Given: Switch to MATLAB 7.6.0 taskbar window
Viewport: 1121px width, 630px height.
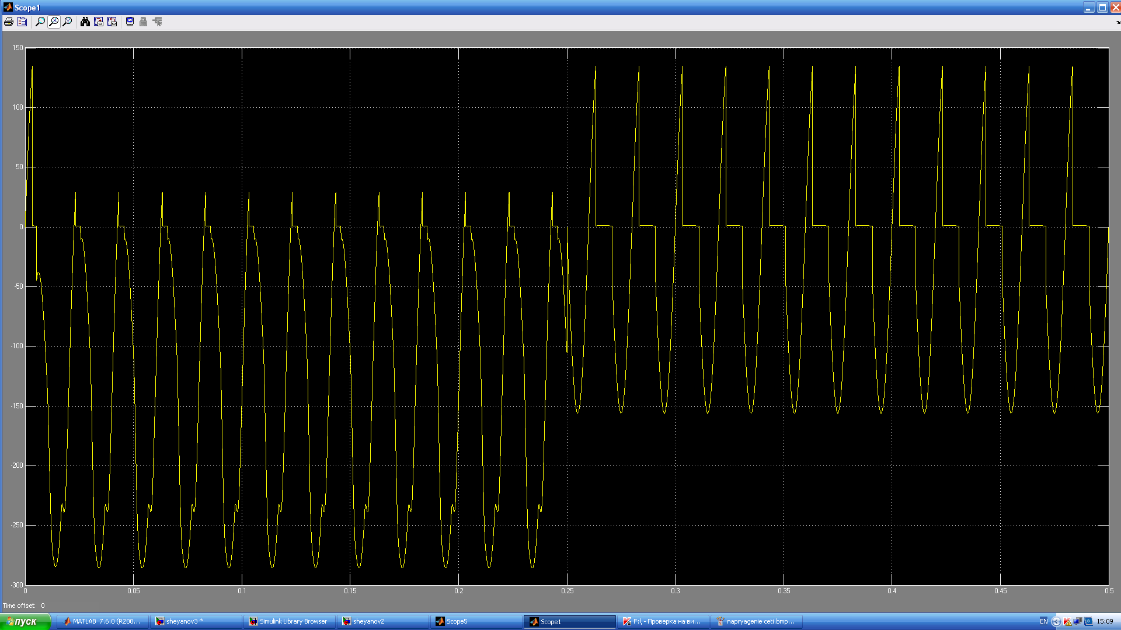Looking at the screenshot, I should click(x=102, y=621).
